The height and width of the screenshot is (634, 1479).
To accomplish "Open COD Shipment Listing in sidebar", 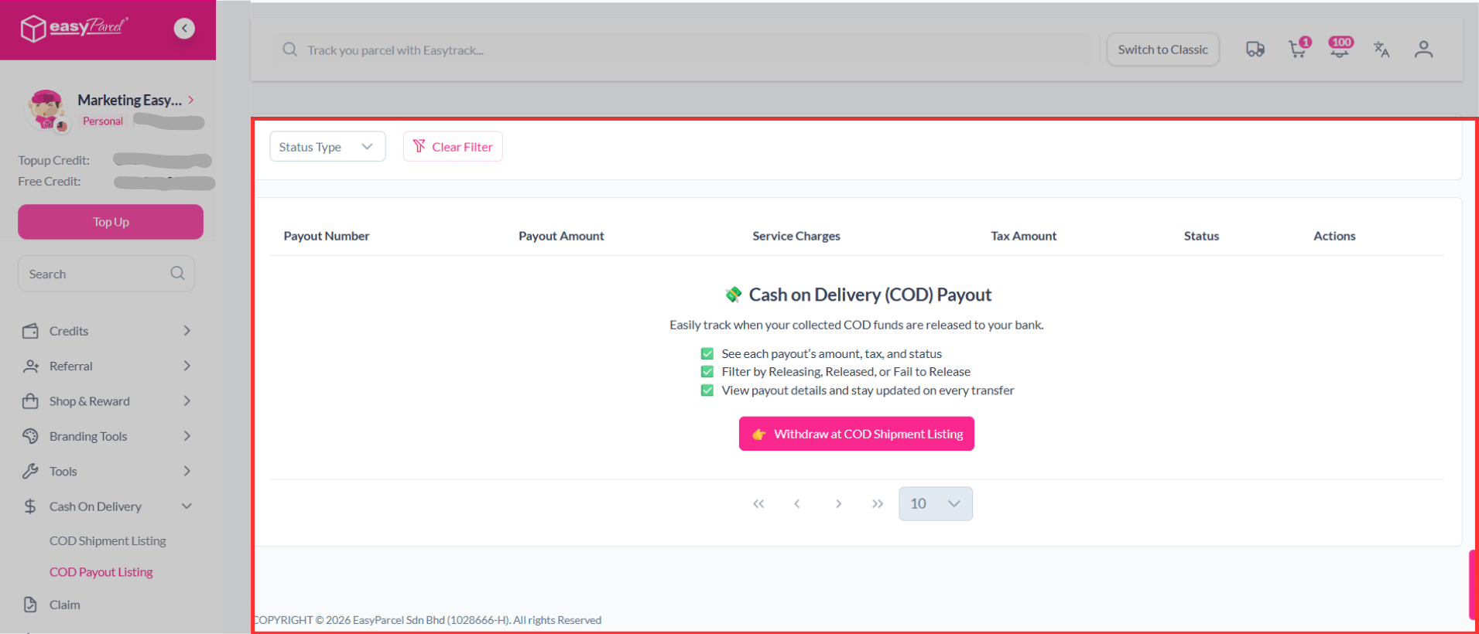I will click(108, 541).
